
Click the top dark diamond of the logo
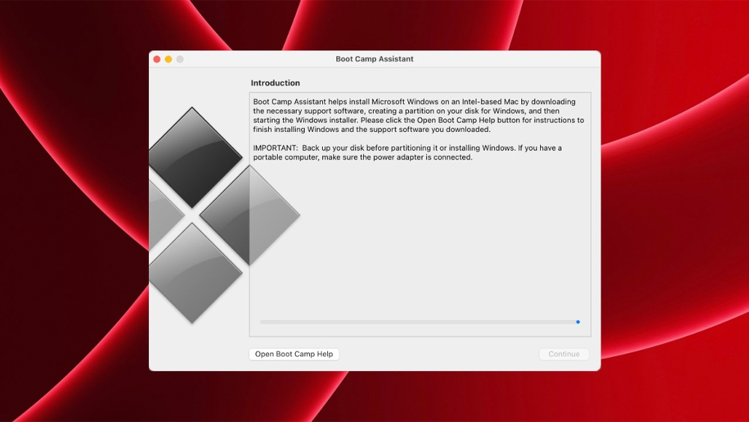[193, 157]
